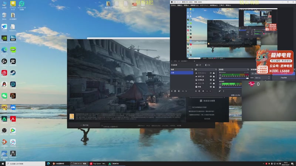296x166 pixels.
Task: Move the selected source down
Action: 210,91
